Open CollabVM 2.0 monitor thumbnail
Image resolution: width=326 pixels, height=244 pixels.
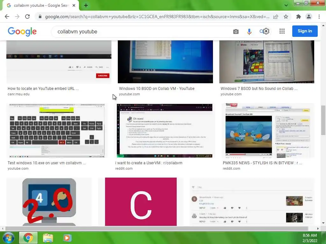[49, 202]
